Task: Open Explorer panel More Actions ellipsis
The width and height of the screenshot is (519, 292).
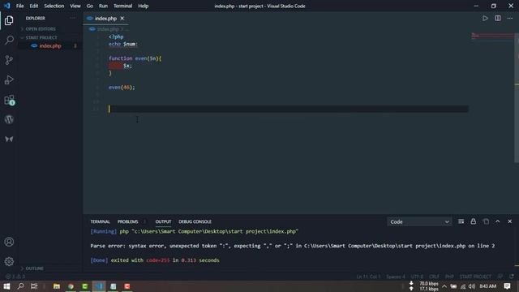Action: click(x=72, y=18)
